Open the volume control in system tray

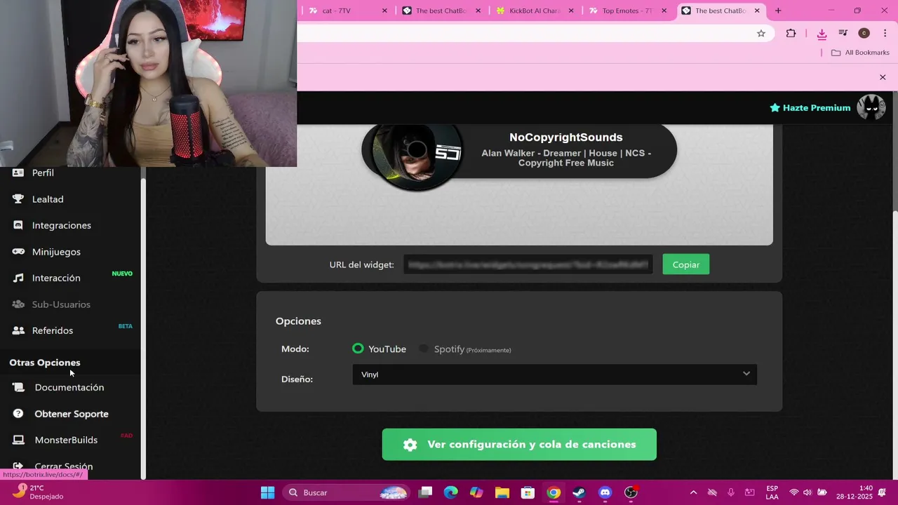807,492
